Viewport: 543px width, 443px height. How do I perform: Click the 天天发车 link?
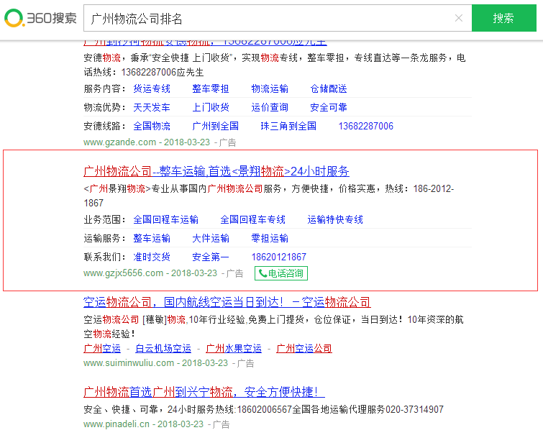point(152,108)
